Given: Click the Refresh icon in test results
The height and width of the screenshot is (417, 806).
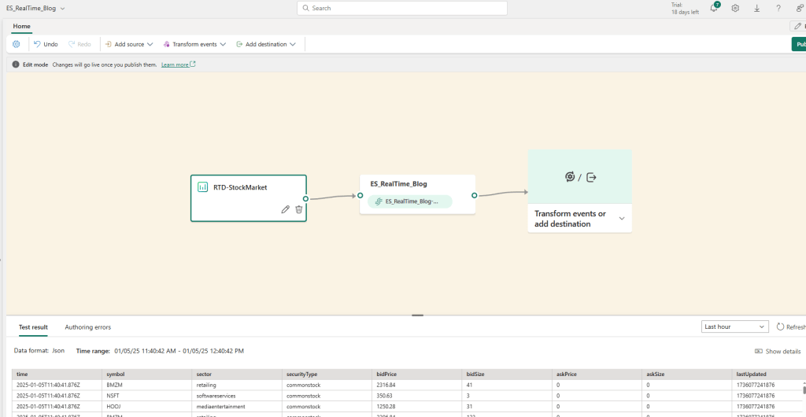Looking at the screenshot, I should point(780,327).
